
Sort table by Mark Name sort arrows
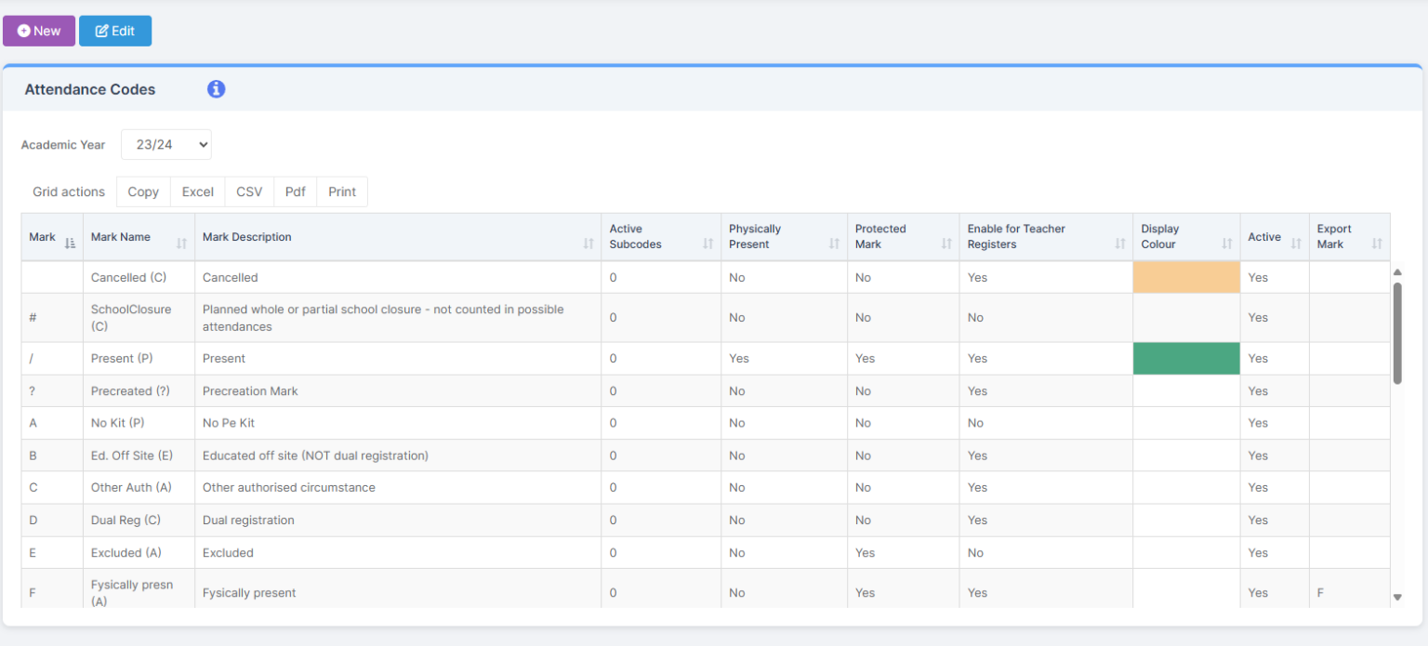click(181, 243)
